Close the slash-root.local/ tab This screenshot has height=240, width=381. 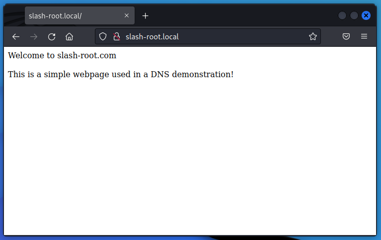pos(127,15)
